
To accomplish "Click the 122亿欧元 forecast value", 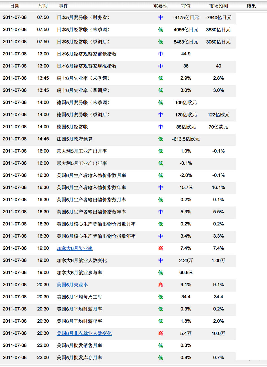I will click(219, 115).
